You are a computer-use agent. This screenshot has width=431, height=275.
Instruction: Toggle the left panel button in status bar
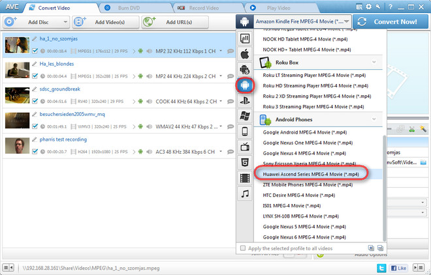[8, 267]
